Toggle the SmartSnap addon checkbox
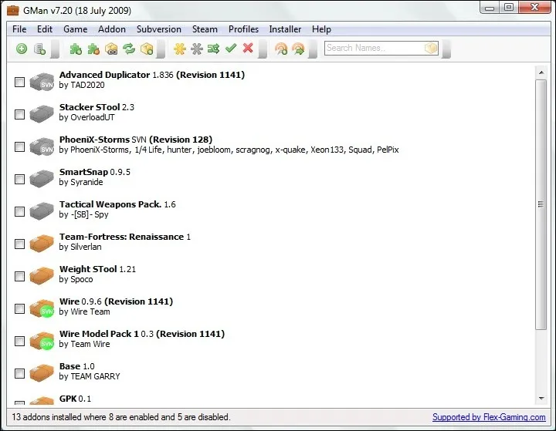556x431 pixels. [19, 179]
